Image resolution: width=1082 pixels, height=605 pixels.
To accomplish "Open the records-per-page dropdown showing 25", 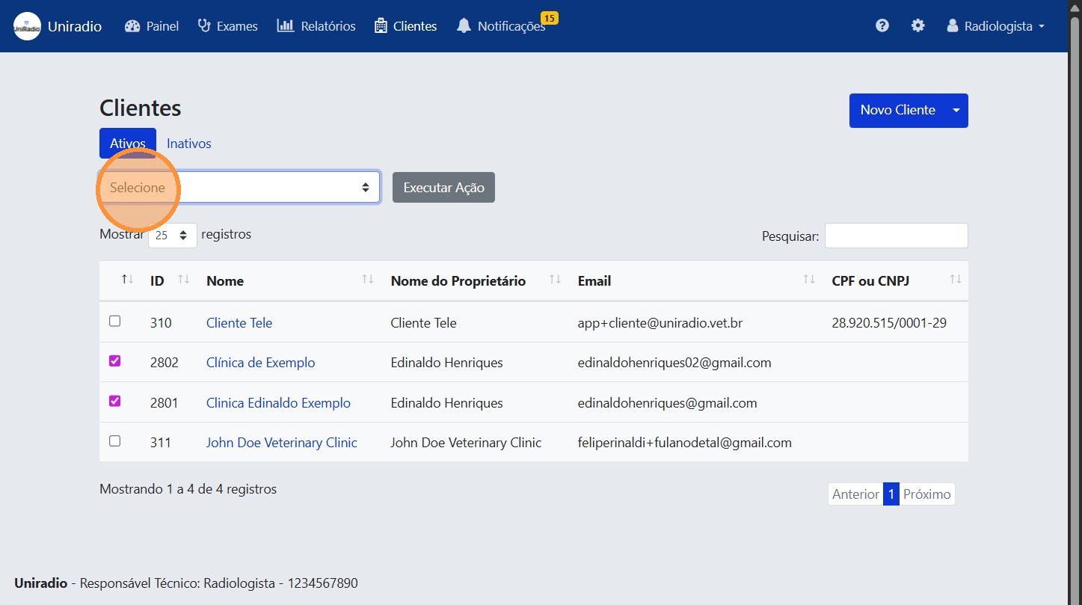I will point(172,235).
